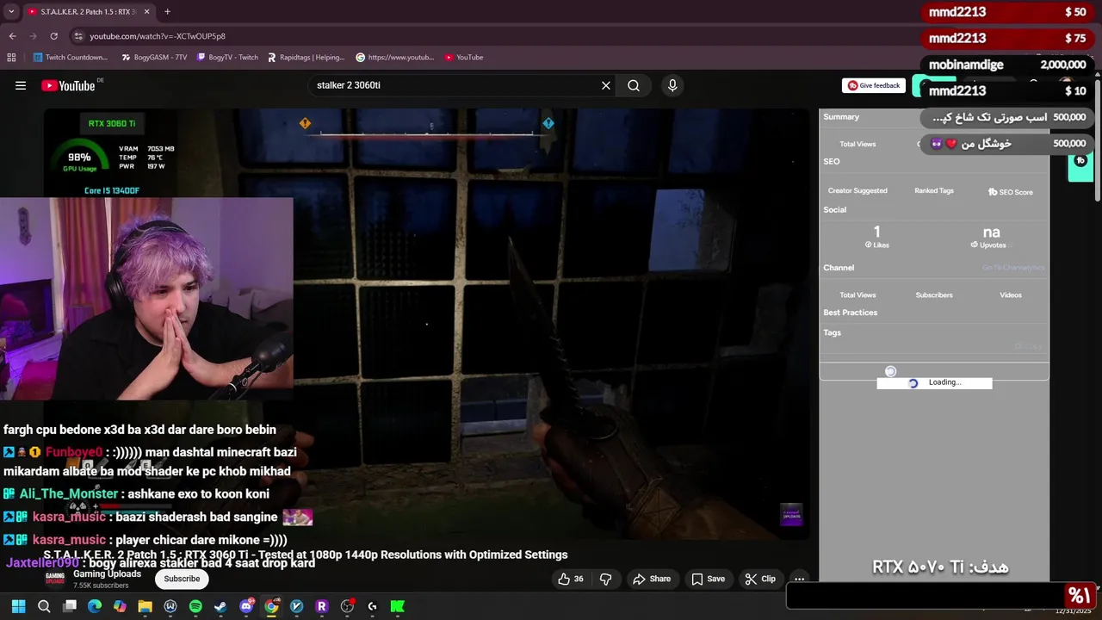Click Best Practices heading
This screenshot has height=620, width=1102.
tap(850, 313)
